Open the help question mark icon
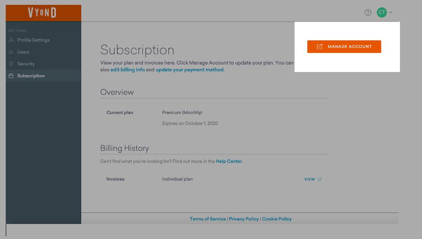 [x=368, y=12]
